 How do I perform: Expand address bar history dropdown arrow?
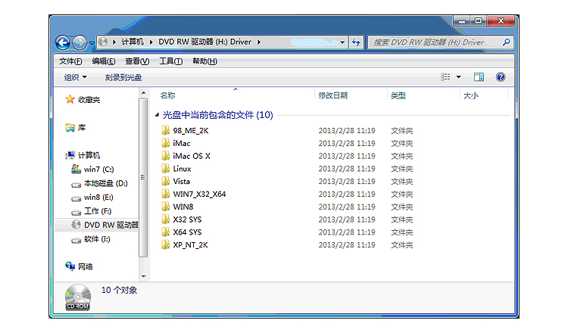tap(342, 42)
